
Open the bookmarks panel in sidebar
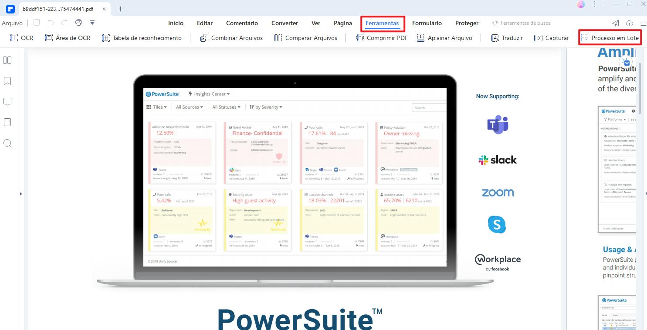pyautogui.click(x=7, y=81)
